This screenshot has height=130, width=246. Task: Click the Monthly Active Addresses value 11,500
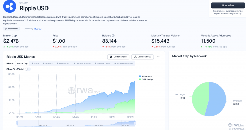click(208, 41)
